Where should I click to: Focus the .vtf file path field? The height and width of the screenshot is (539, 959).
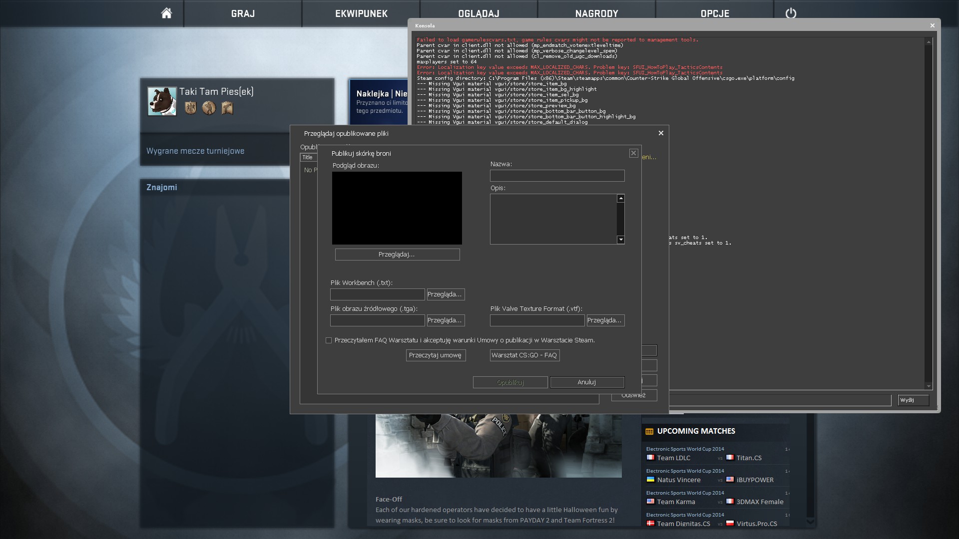pos(537,320)
